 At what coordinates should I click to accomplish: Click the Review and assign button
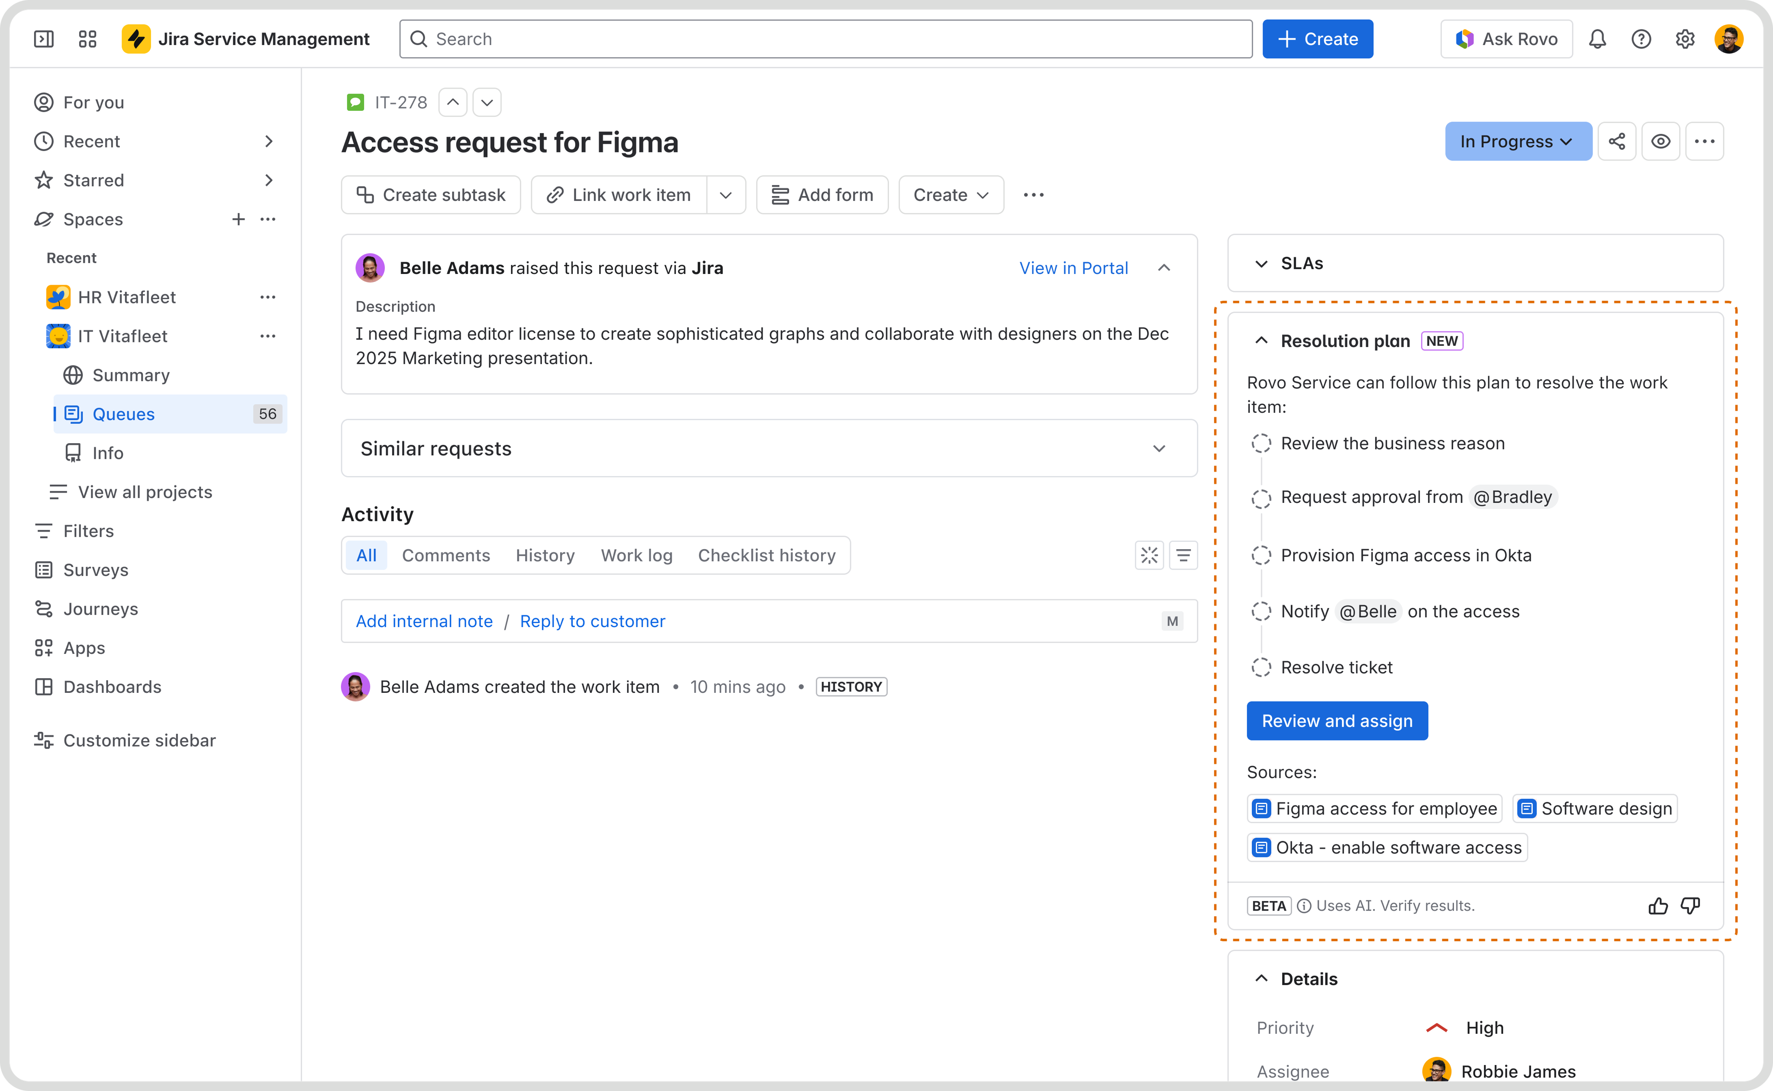[1337, 721]
